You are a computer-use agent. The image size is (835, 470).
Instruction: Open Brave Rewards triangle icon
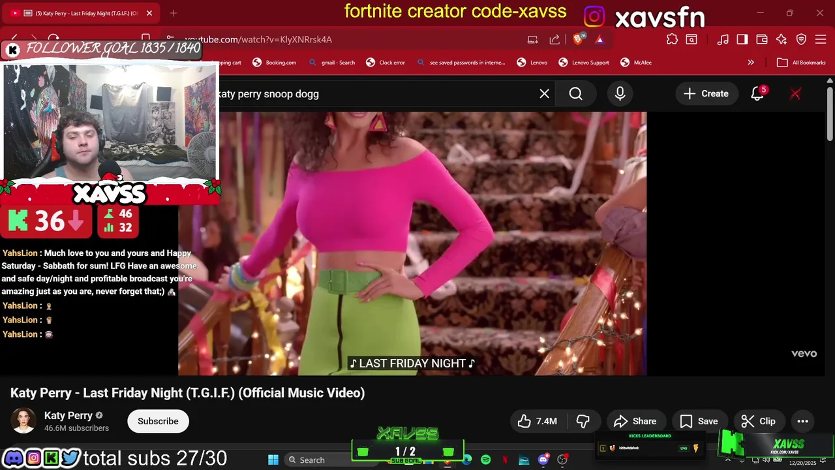coord(600,39)
